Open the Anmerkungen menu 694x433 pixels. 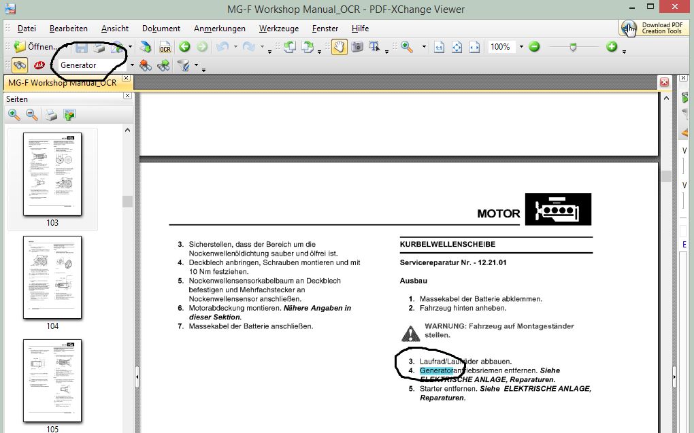point(219,29)
